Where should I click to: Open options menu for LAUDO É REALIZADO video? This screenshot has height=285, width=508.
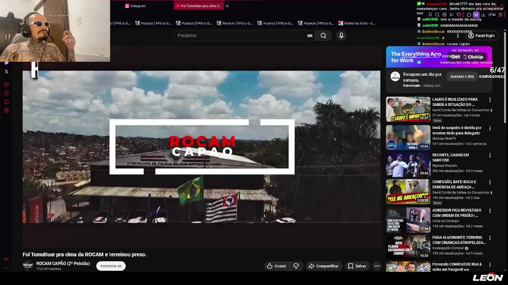(490, 100)
